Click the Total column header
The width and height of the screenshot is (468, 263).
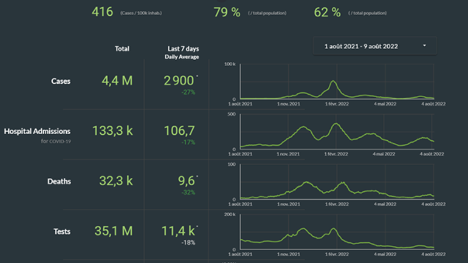[122, 49]
